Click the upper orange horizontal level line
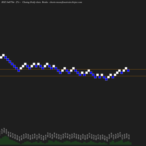146x146 pixels. pos(73,69)
